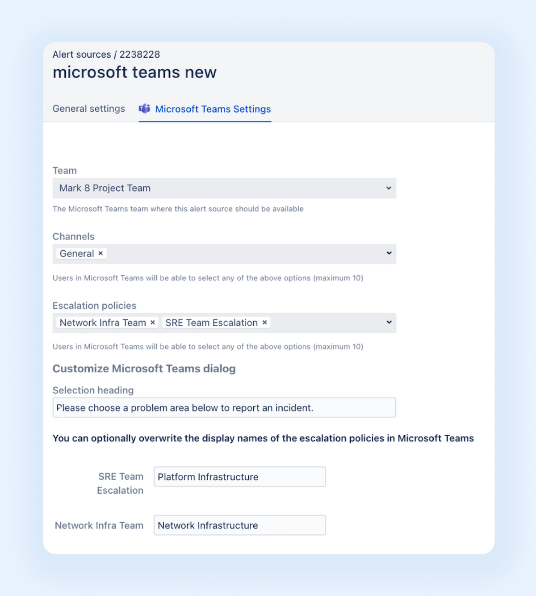Select the Microsoft Teams Settings tab
This screenshot has height=596, width=536.
pyautogui.click(x=213, y=109)
